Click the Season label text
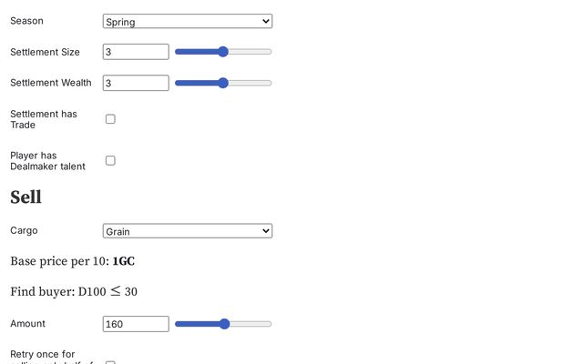The width and height of the screenshot is (583, 364). pos(26,21)
